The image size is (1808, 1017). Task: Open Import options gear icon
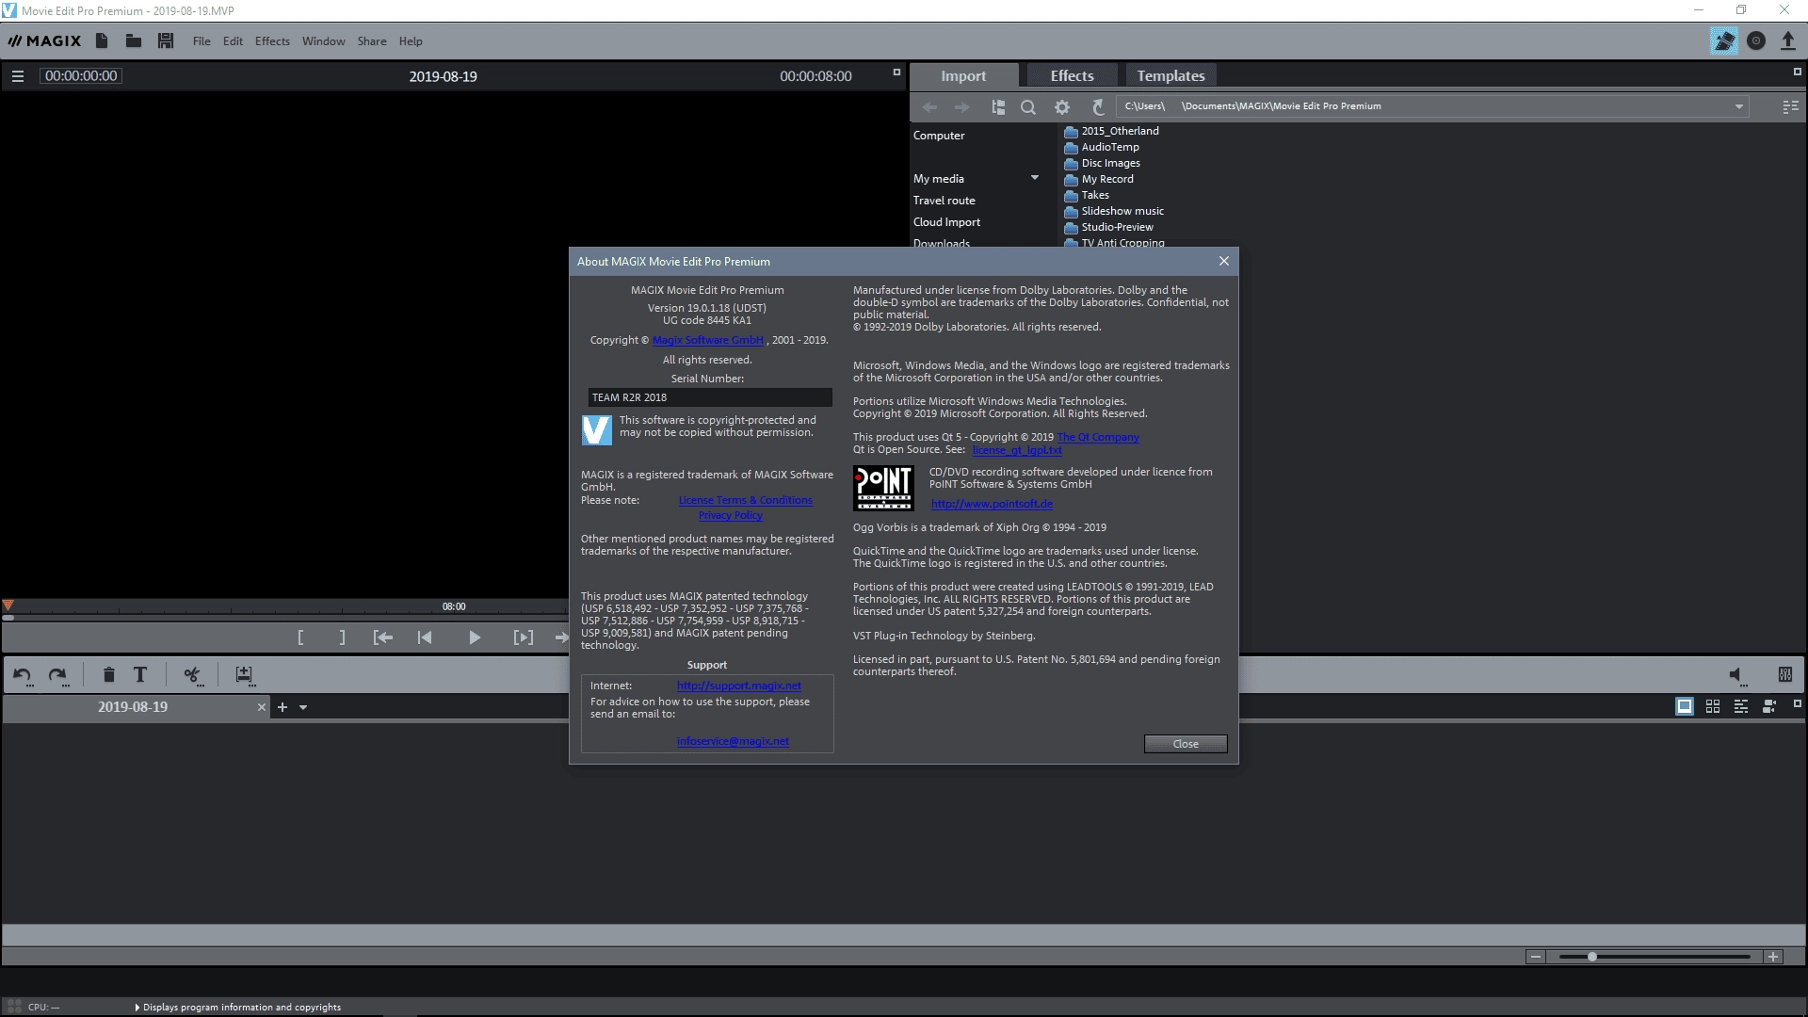click(x=1062, y=107)
